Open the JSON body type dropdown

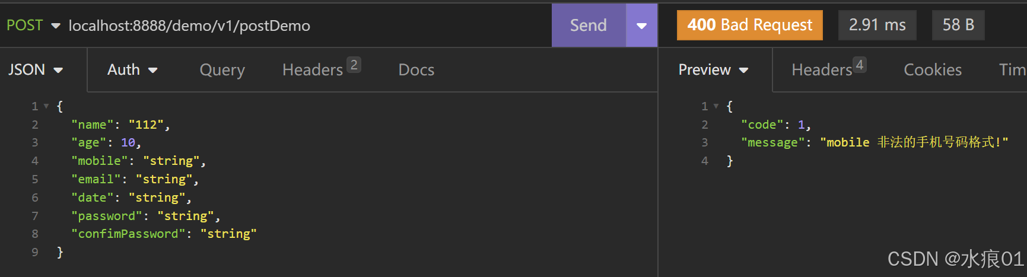tap(36, 70)
